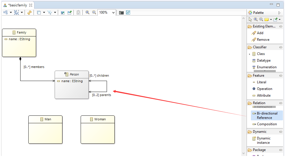Click the refresh diagram icon

point(29,12)
